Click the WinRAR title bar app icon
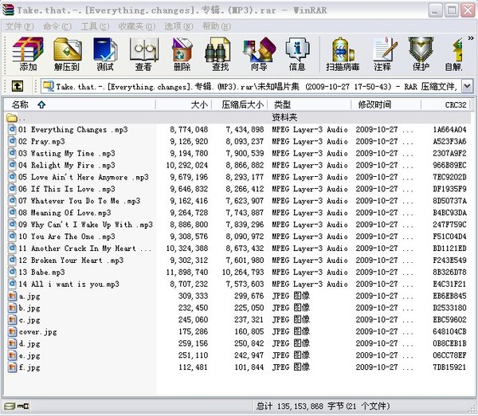Screen dimensions: 478x416 pos(8,10)
